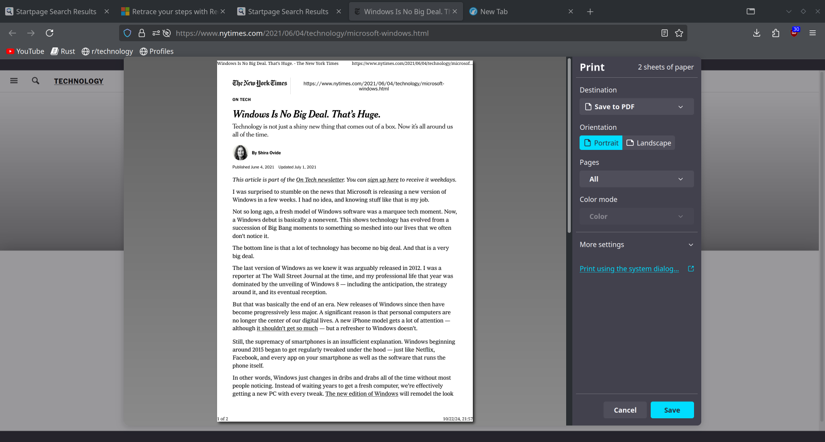Open the tab overview window icon
The width and height of the screenshot is (825, 442).
pos(751,11)
